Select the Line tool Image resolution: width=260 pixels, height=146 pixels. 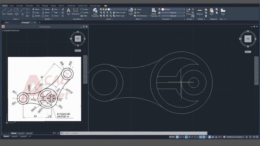[4, 12]
